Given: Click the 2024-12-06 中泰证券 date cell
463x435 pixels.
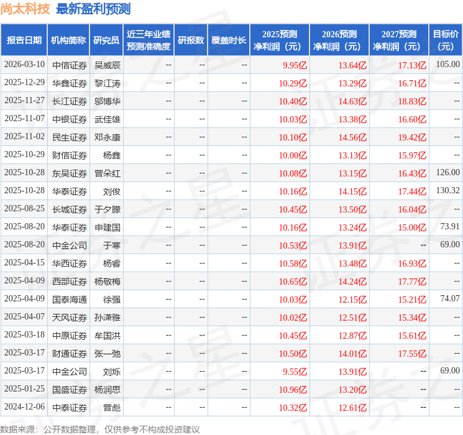Looking at the screenshot, I should click(24, 407).
